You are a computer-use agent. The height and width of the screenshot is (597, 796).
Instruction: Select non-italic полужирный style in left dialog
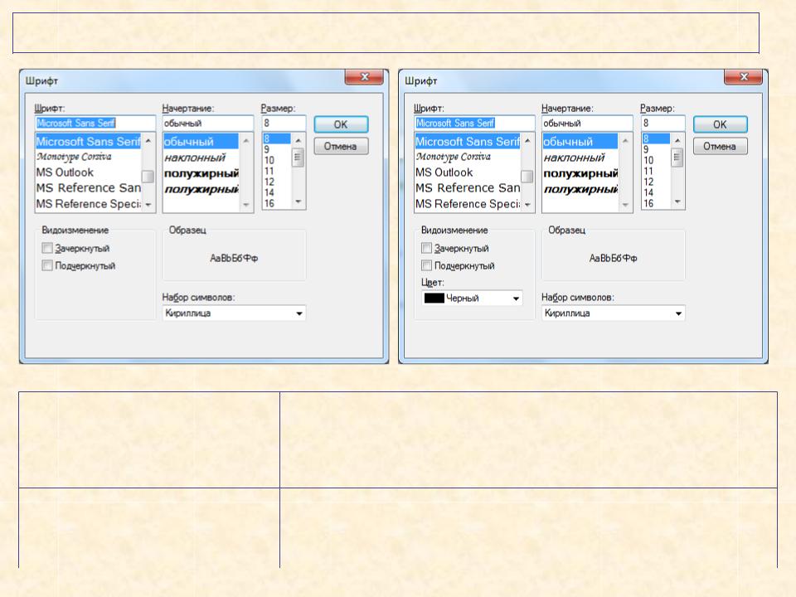click(201, 173)
